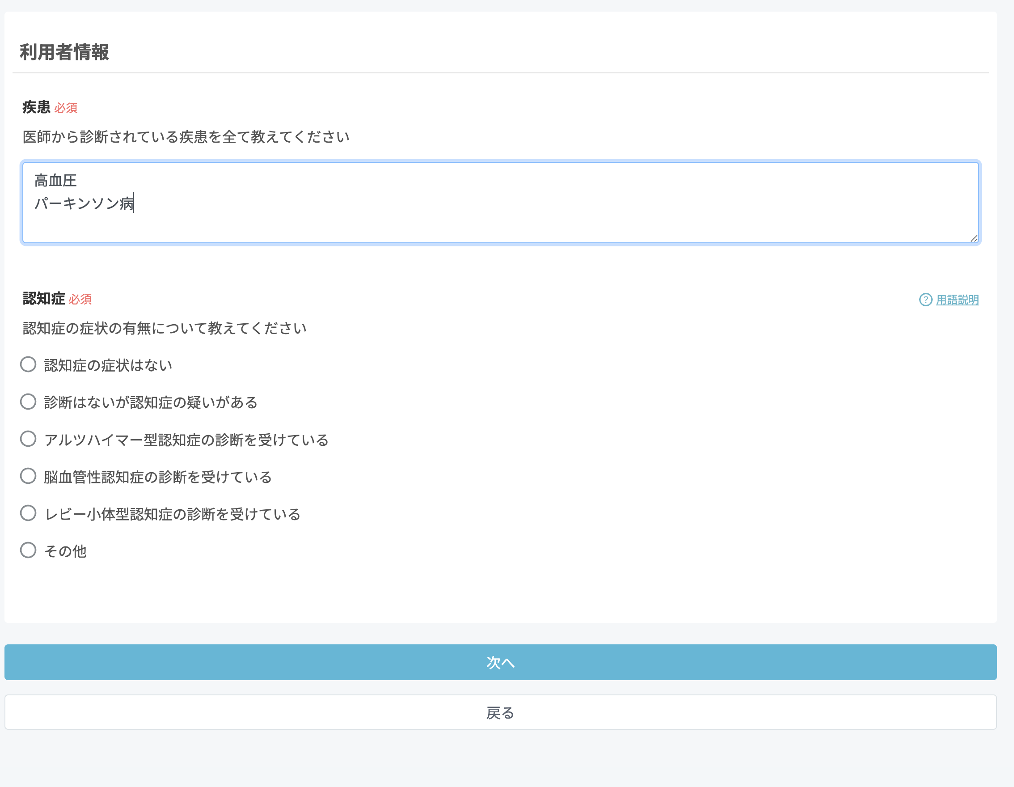
Task: Click the 認知症の症状の有無について instruction text
Action: 165,328
